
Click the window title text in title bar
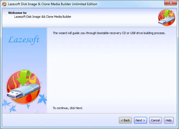52,4
